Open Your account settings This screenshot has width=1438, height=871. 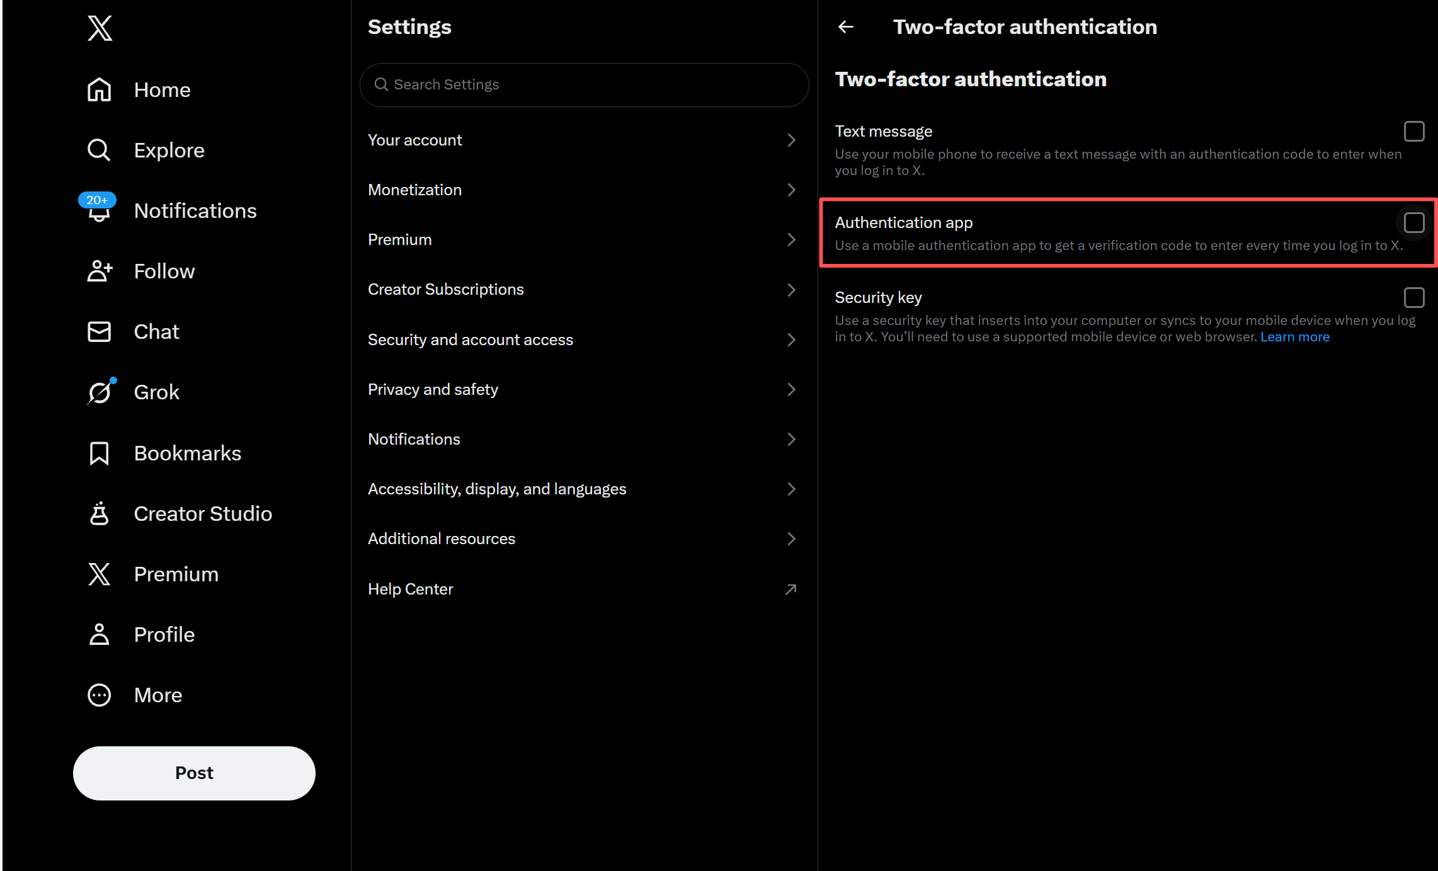[584, 140]
